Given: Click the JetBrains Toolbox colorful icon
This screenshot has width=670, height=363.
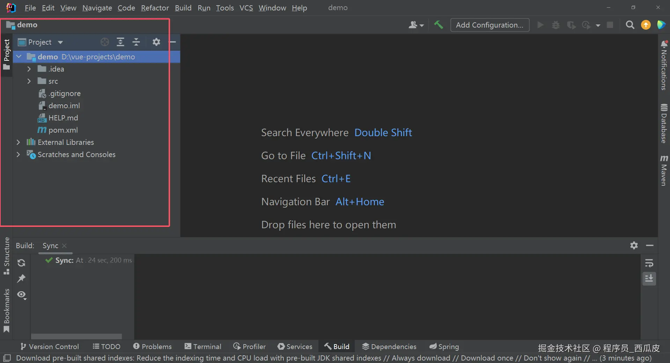Looking at the screenshot, I should 661,25.
